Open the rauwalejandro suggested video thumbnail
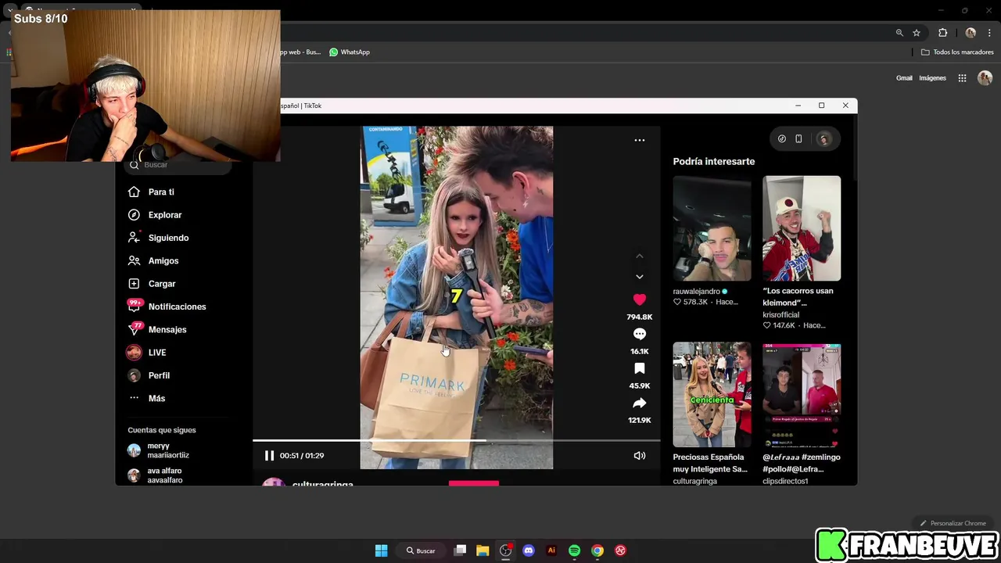Image resolution: width=1001 pixels, height=563 pixels. [x=712, y=228]
